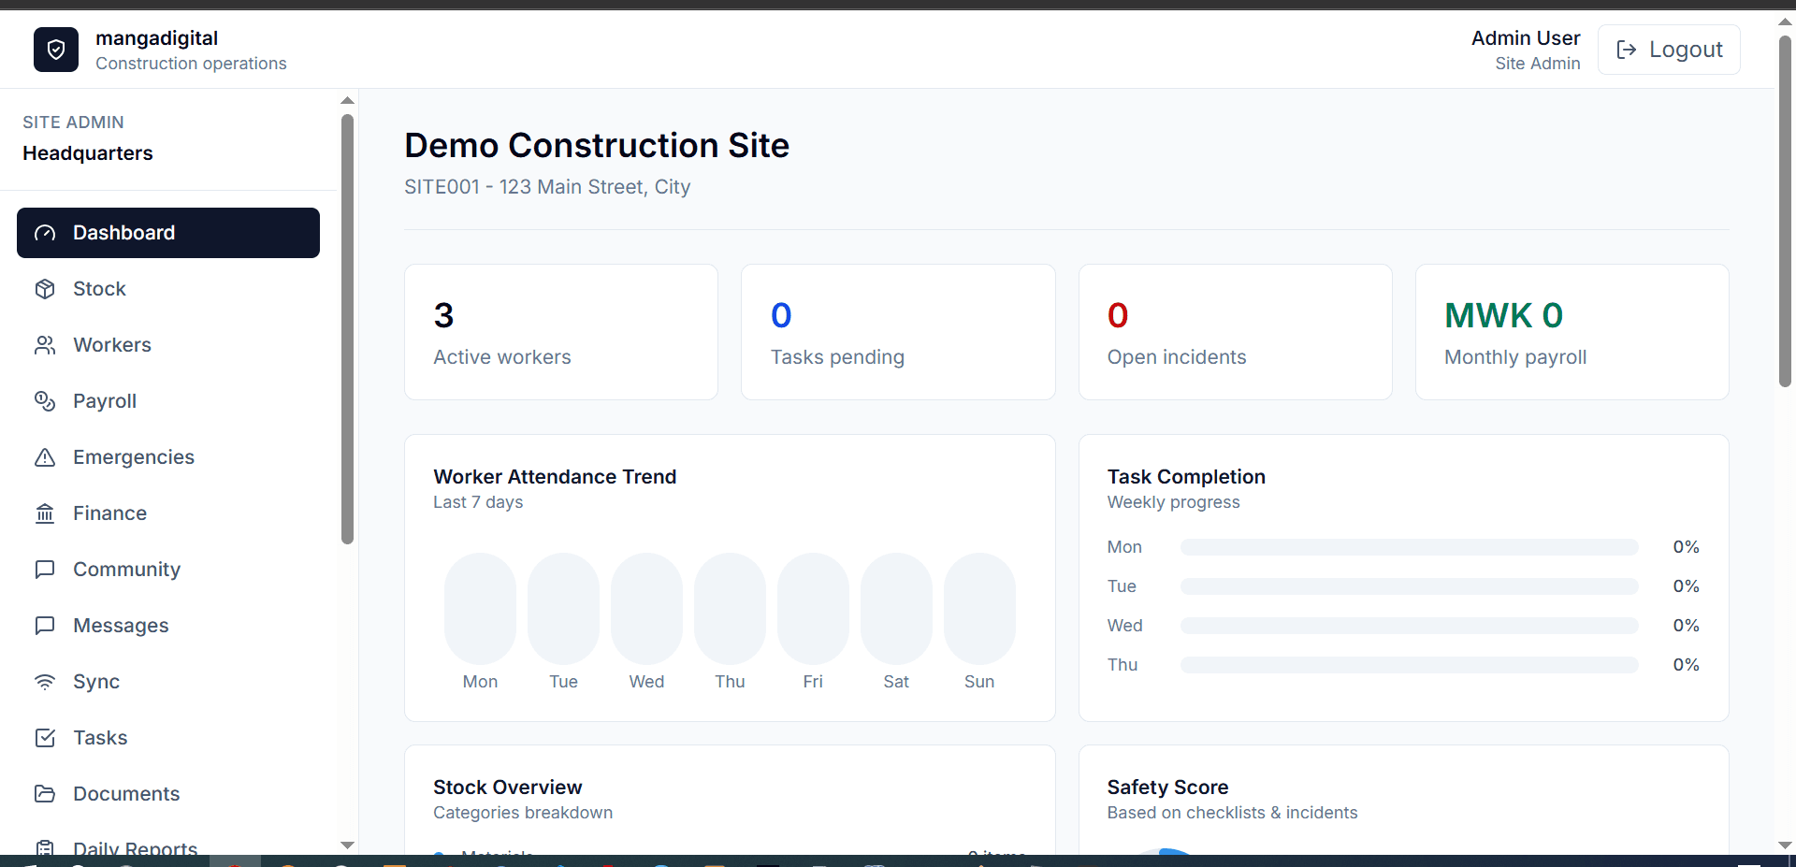The width and height of the screenshot is (1796, 867).
Task: Click sidebar scrollbar up arrow
Action: (x=347, y=100)
